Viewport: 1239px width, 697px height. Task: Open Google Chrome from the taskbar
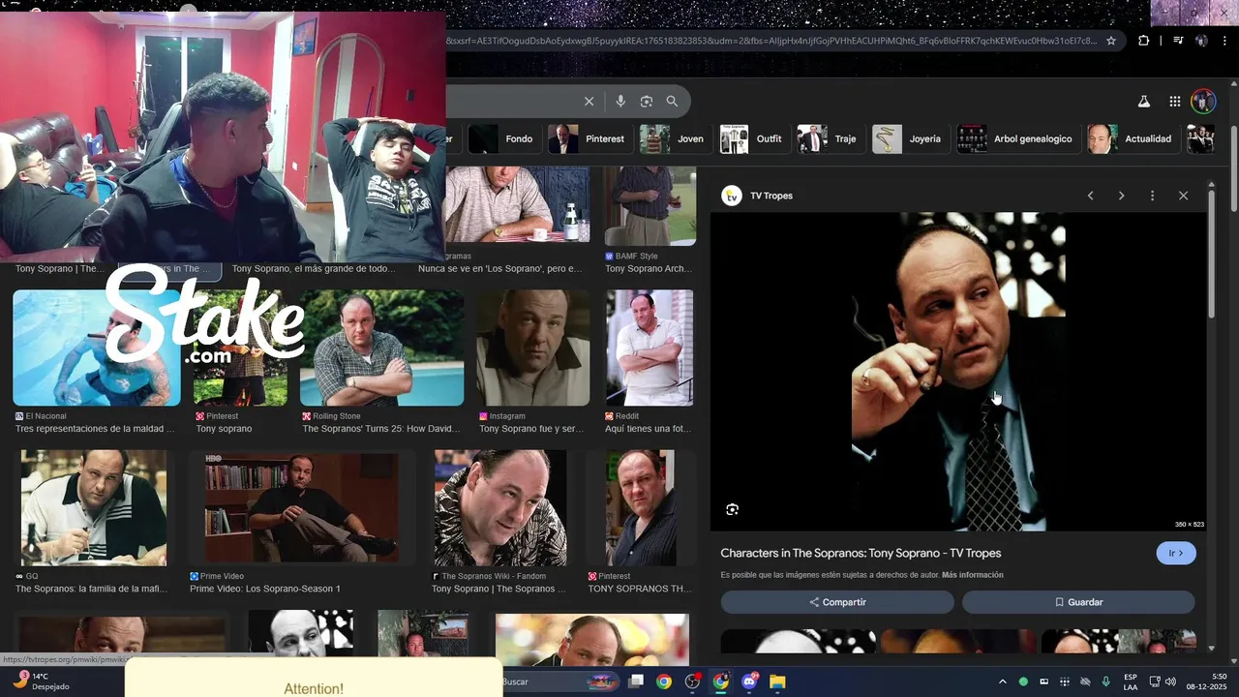pyautogui.click(x=664, y=682)
